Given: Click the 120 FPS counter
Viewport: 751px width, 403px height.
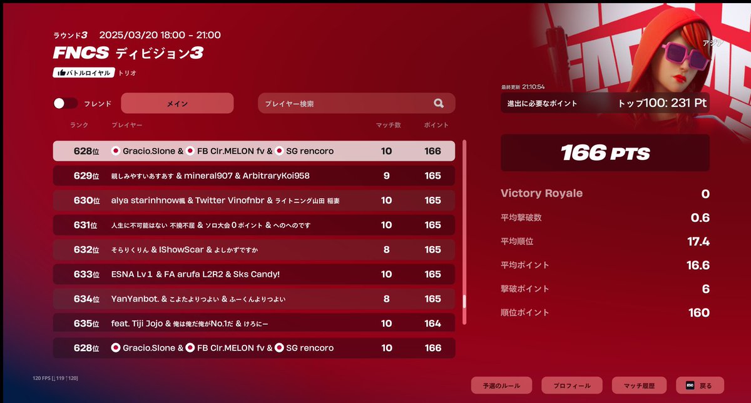Looking at the screenshot, I should tap(55, 378).
